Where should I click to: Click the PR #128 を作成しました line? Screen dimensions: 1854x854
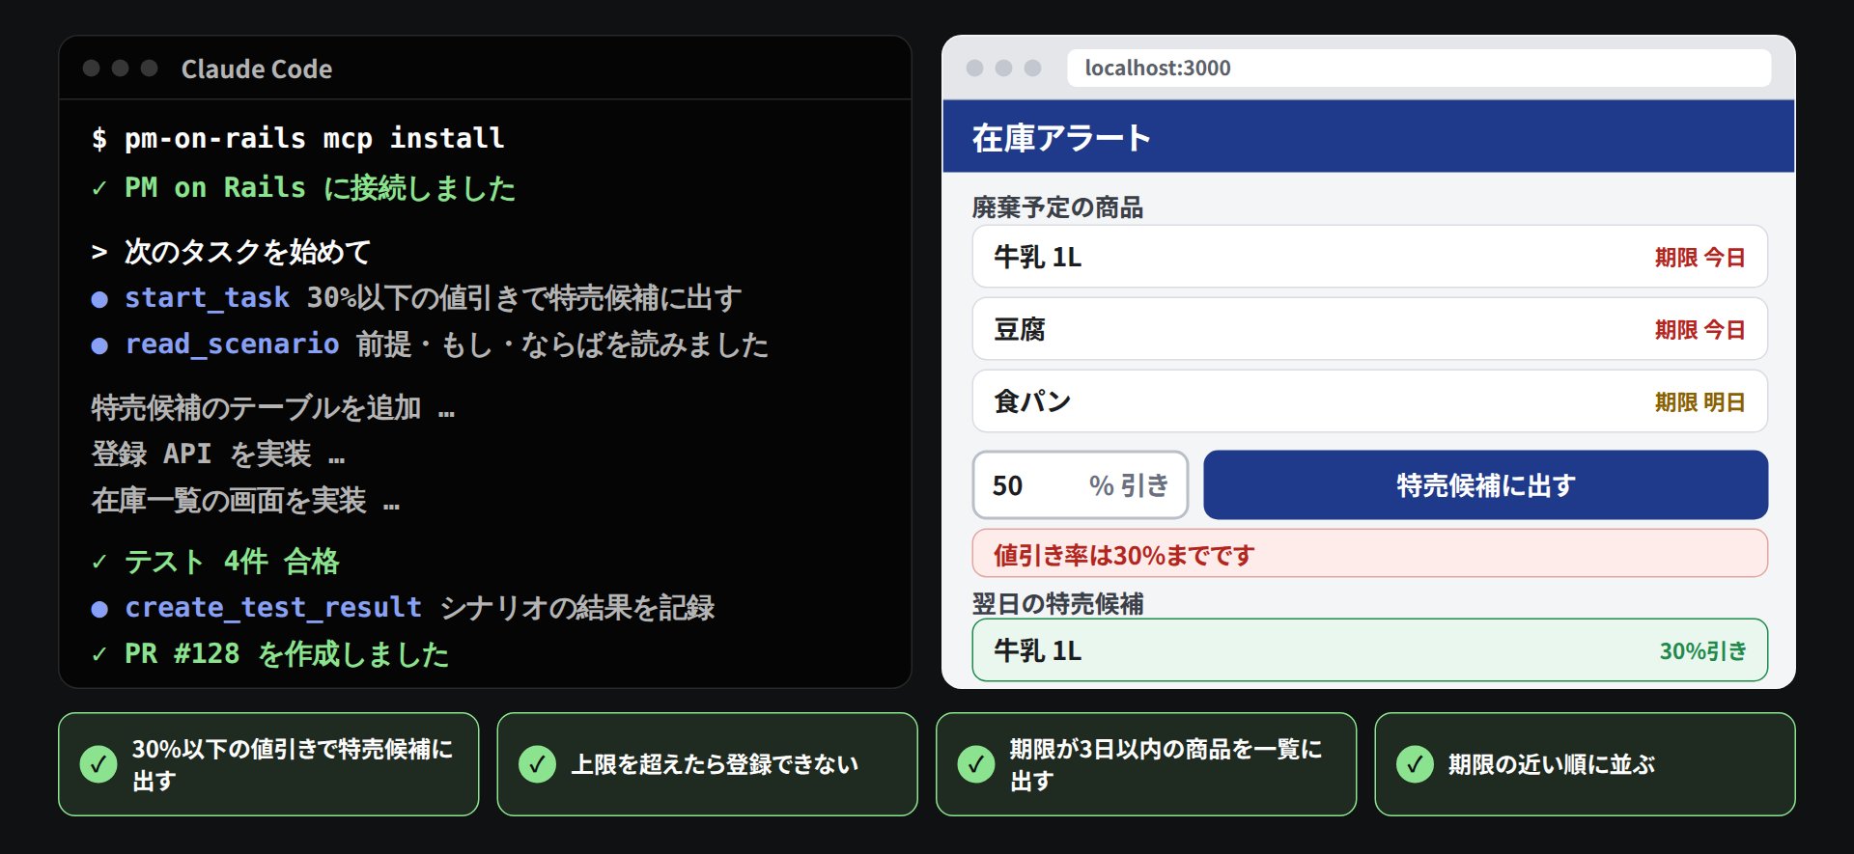click(x=270, y=653)
